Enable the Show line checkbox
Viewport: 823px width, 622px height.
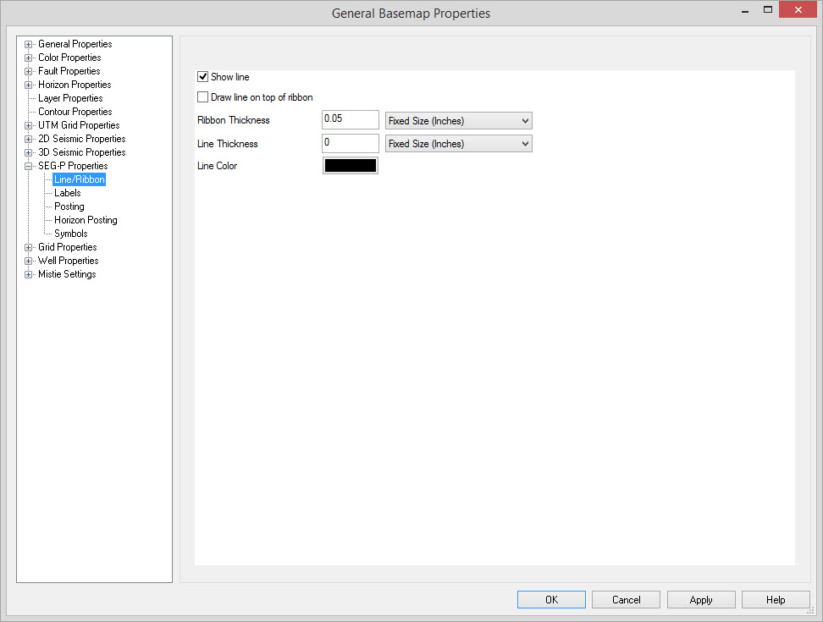point(202,77)
